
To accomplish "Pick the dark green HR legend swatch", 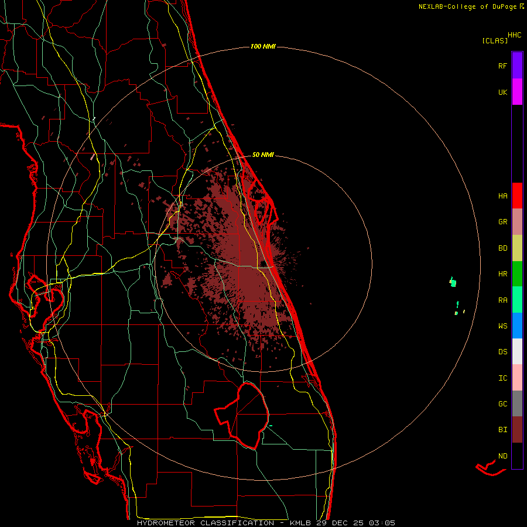I will pyautogui.click(x=517, y=274).
